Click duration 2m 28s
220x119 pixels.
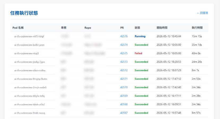(x=196, y=96)
